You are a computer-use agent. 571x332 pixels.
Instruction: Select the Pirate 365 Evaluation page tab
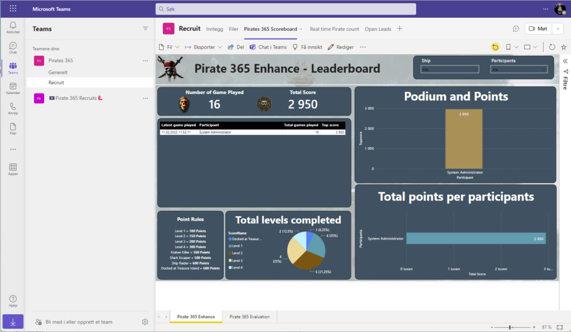(249, 317)
